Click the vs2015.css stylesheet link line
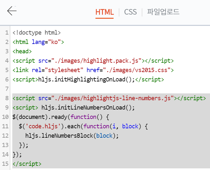 point(93,70)
